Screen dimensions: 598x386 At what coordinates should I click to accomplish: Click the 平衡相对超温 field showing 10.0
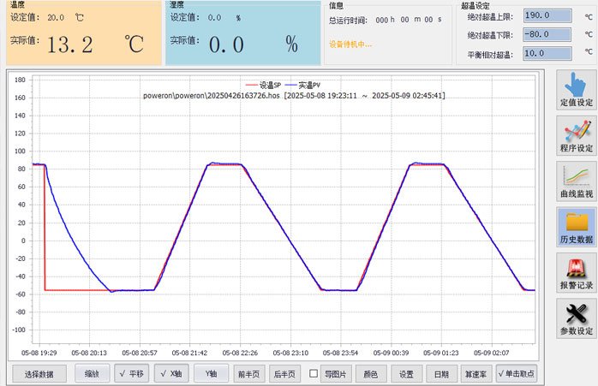click(547, 53)
